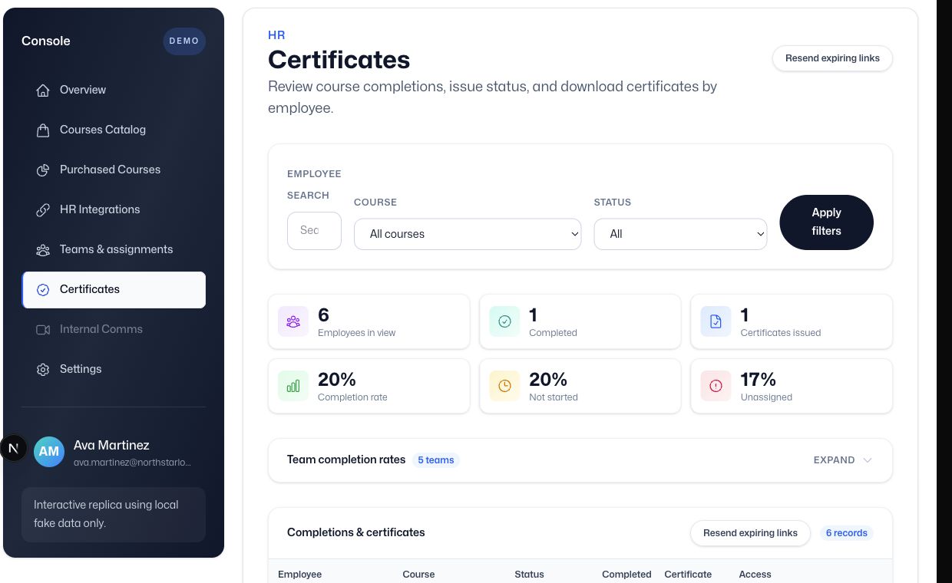
Task: Click the Completions & certificates heading
Action: tap(355, 532)
